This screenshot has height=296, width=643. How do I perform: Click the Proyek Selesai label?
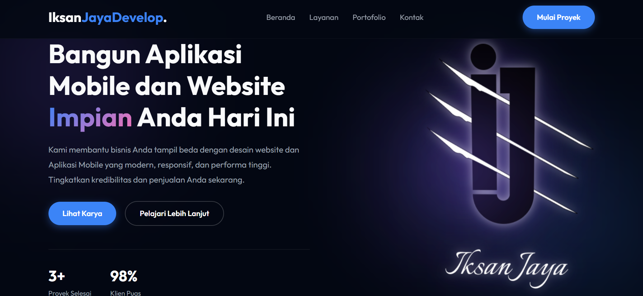point(70,293)
